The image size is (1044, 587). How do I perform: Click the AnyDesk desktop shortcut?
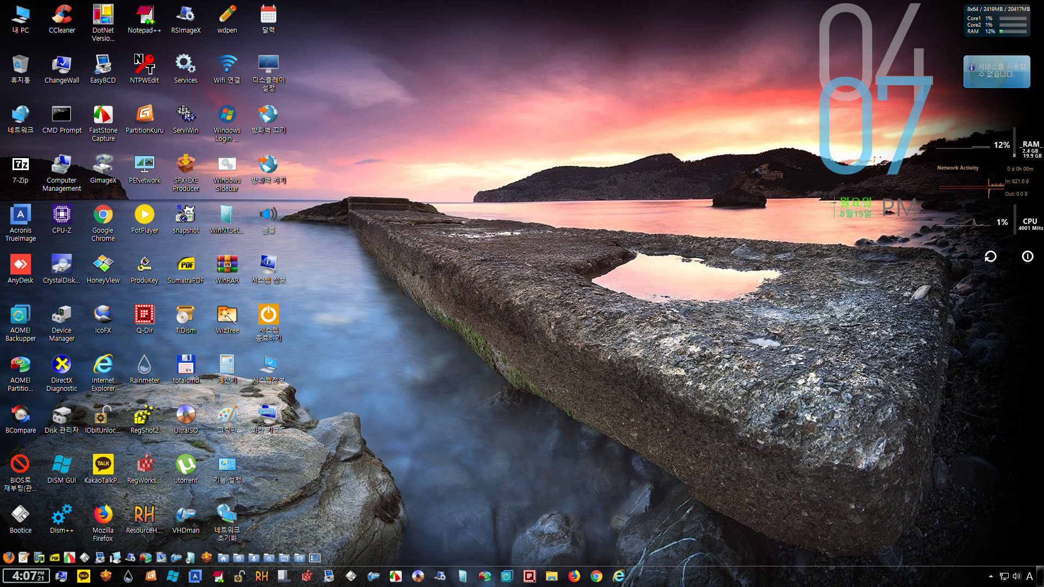coord(21,270)
